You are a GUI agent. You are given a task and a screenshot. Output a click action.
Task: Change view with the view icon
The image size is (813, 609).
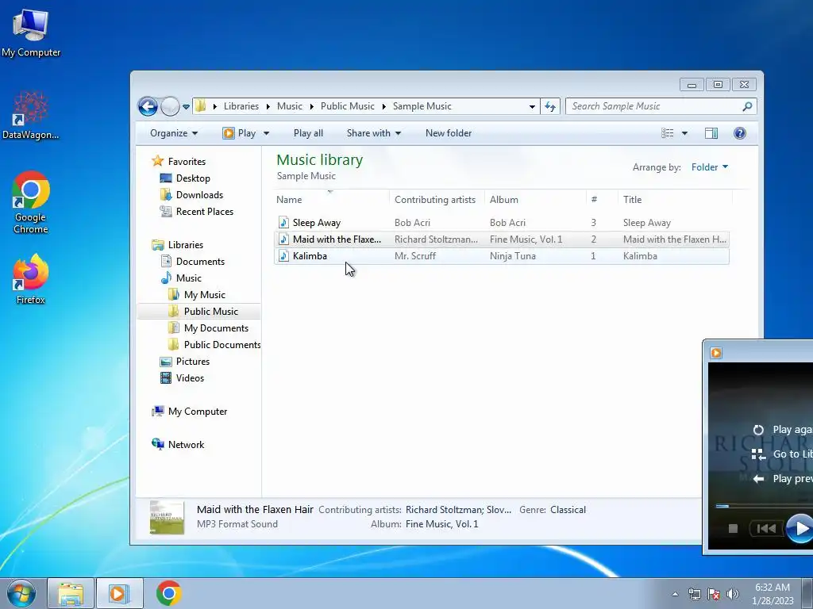coord(667,133)
